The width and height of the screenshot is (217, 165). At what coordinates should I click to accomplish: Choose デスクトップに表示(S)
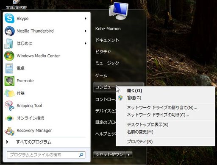165,125
